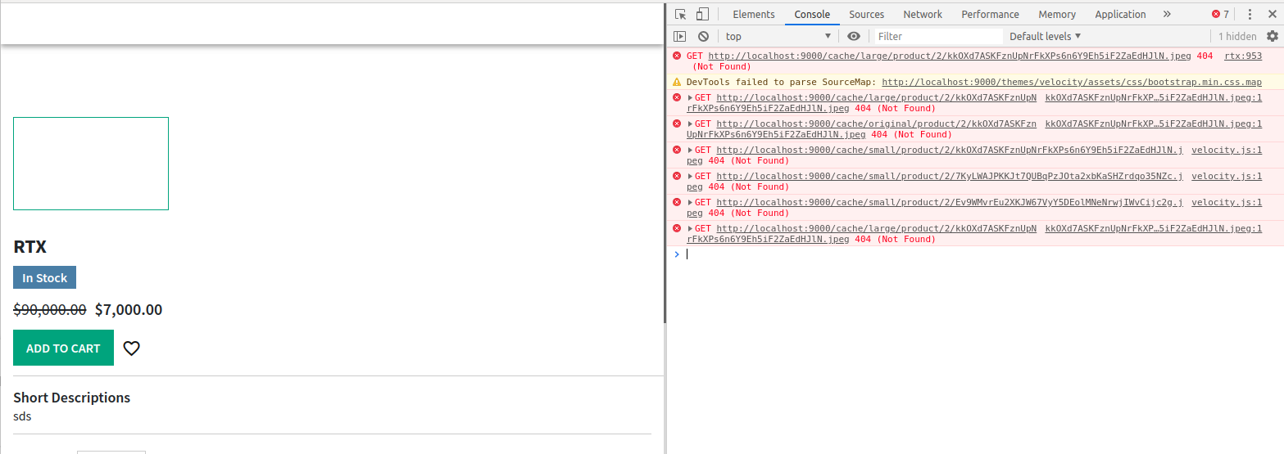
Task: Open the Sources tab
Action: (x=866, y=14)
